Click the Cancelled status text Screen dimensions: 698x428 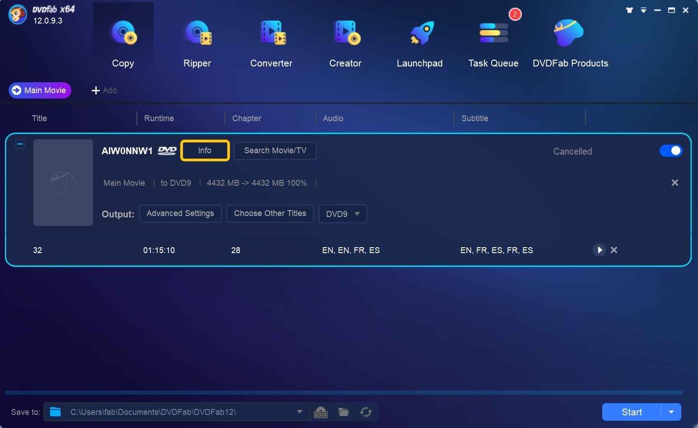click(x=572, y=151)
